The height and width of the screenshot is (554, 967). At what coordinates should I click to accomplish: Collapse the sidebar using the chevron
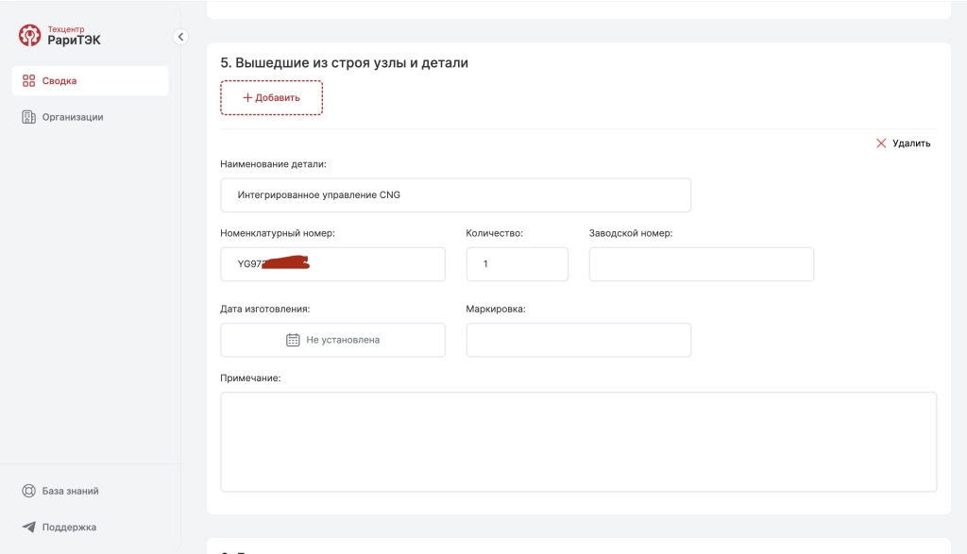(x=180, y=37)
